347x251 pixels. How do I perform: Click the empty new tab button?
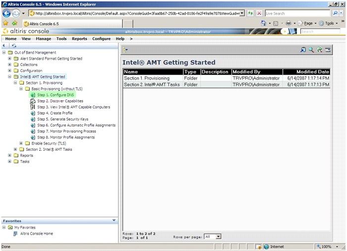pos(128,24)
